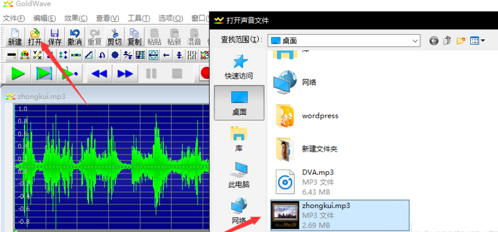498x232 pixels.
Task: Click the 新建 (New) toolbar button
Action: tap(15, 37)
